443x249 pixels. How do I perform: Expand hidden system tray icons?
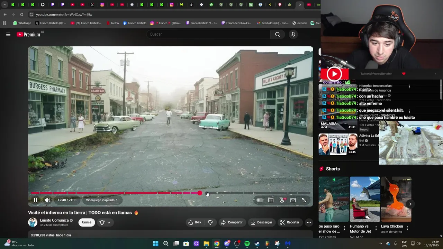pyautogui.click(x=380, y=243)
